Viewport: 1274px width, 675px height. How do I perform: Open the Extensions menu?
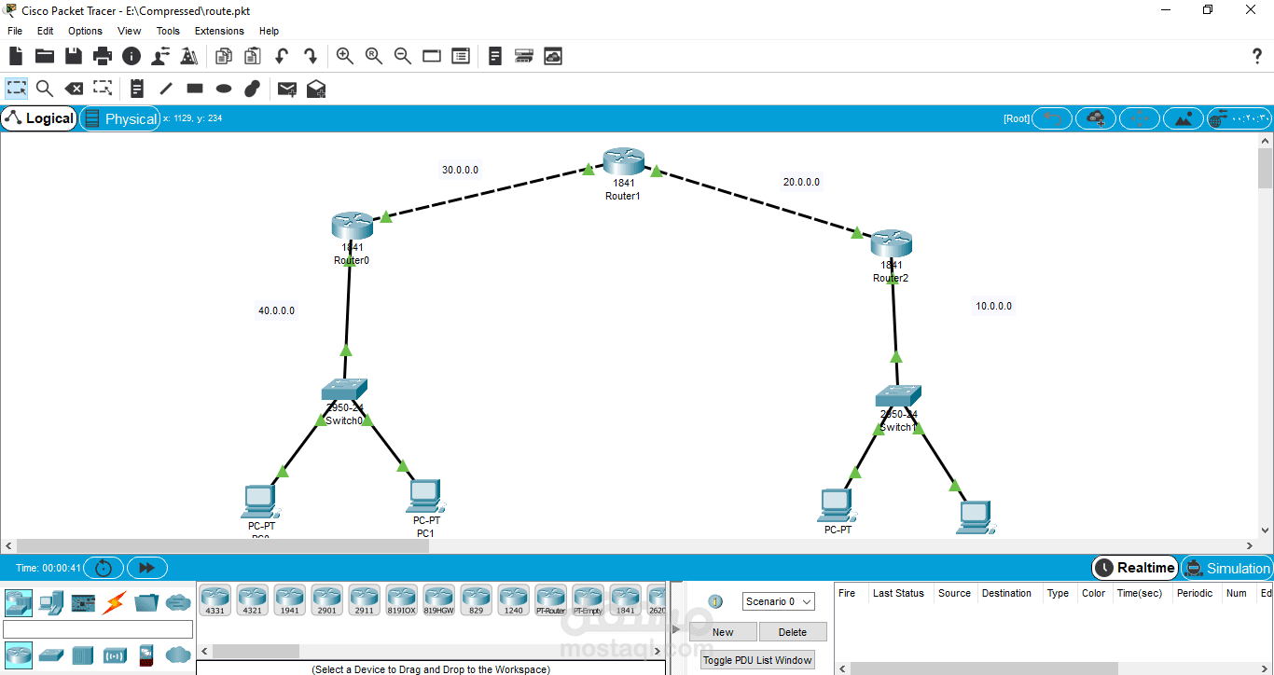pyautogui.click(x=219, y=31)
